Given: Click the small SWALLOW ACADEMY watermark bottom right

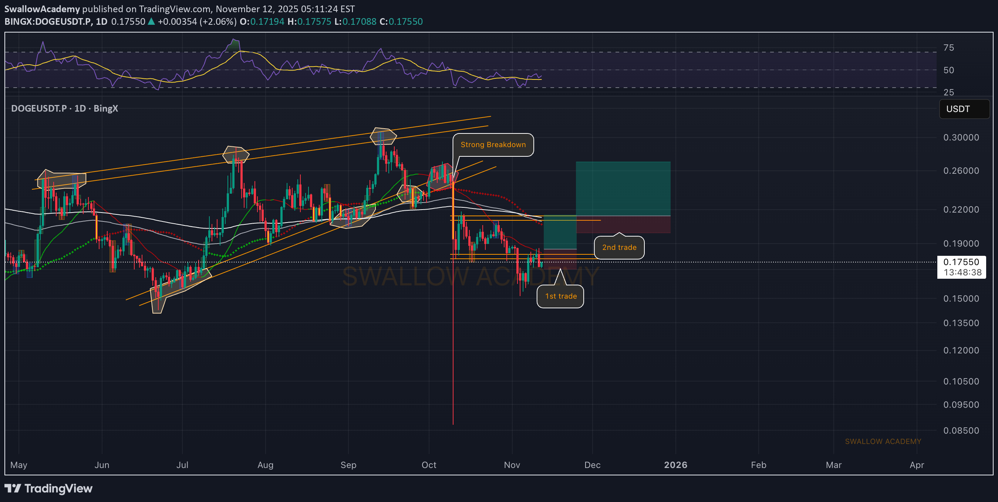Looking at the screenshot, I should [x=883, y=441].
